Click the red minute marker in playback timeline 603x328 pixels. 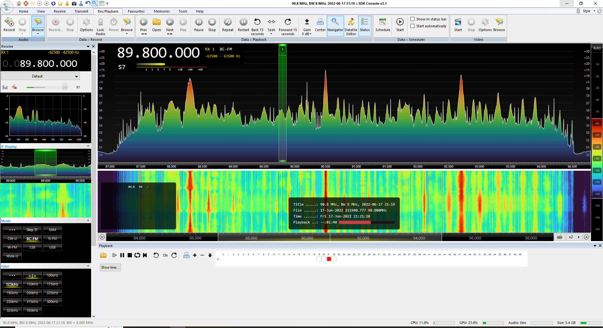pos(329,259)
